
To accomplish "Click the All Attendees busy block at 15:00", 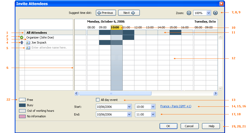I will (175, 32).
